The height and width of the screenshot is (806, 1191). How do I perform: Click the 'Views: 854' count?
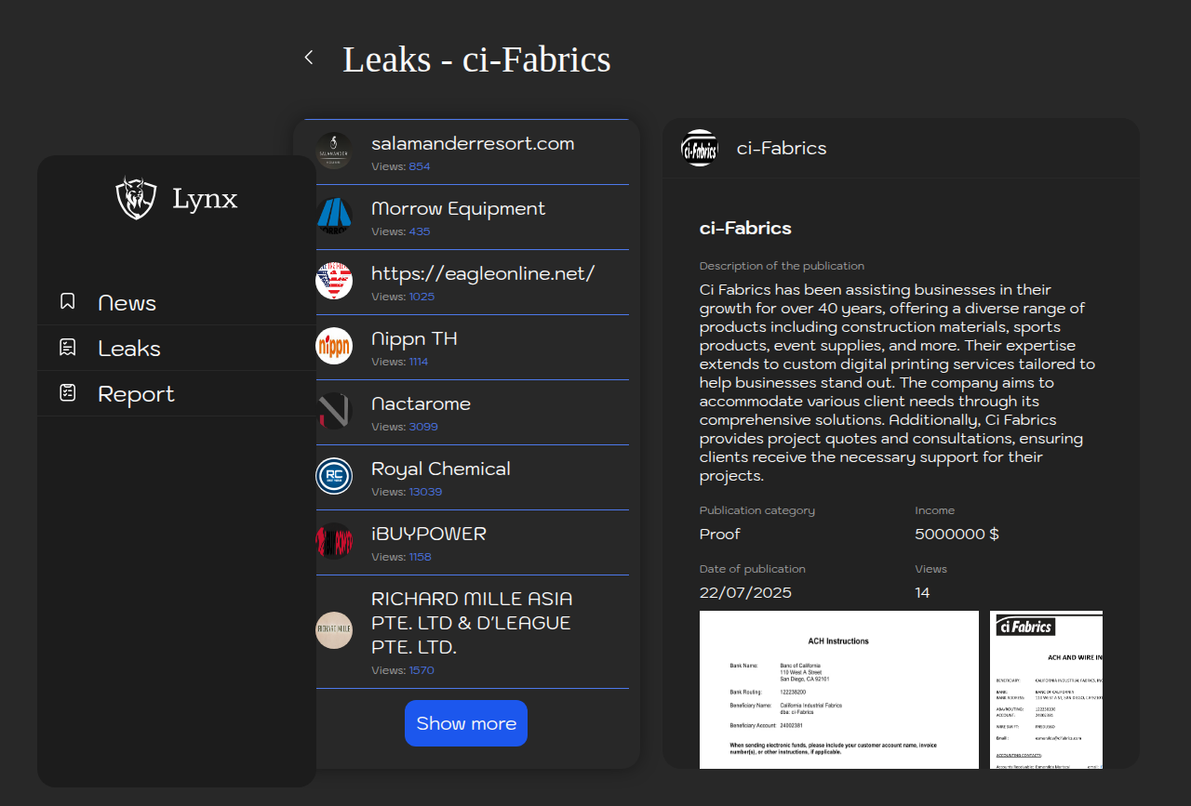point(401,166)
